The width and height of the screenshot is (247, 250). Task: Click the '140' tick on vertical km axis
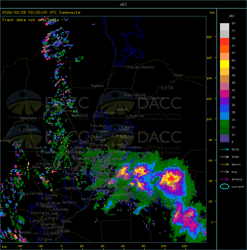(209, 78)
